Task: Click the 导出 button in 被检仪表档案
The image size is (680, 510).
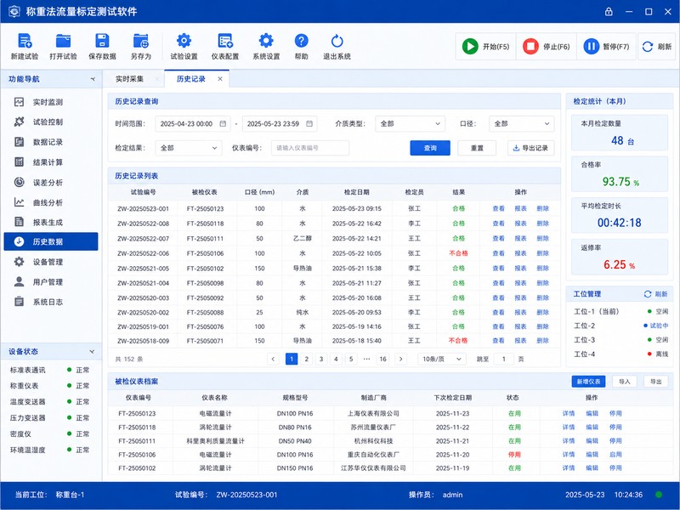Action: click(x=655, y=382)
